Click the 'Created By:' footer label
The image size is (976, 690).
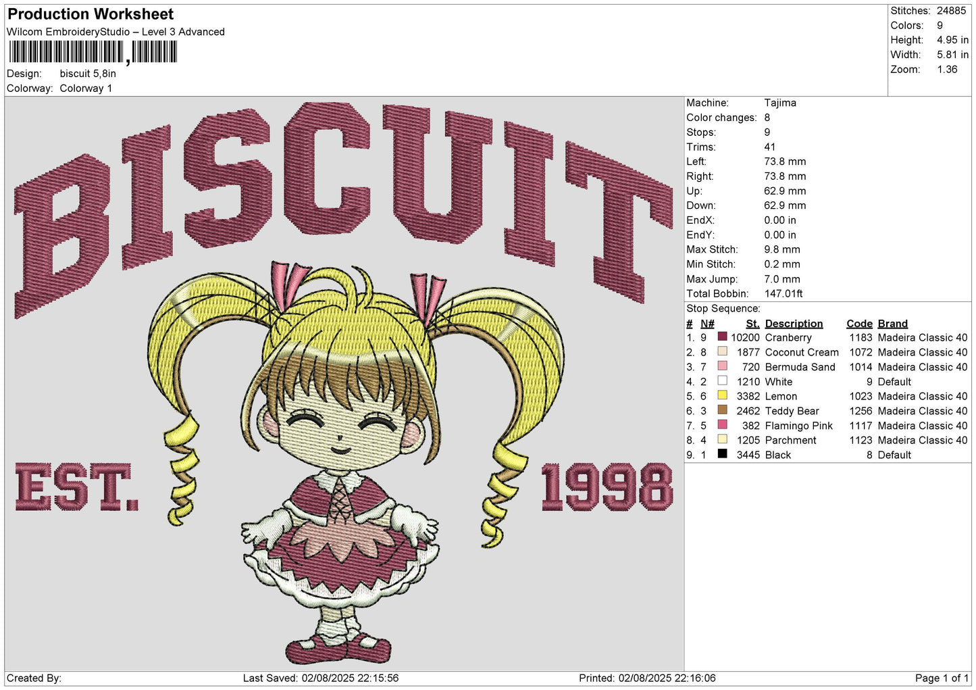(34, 678)
